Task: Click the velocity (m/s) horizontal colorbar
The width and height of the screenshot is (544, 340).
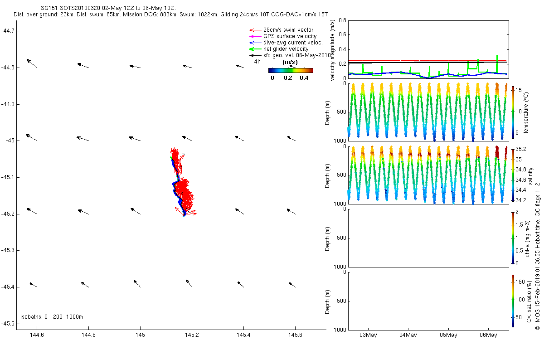Action: 291,70
